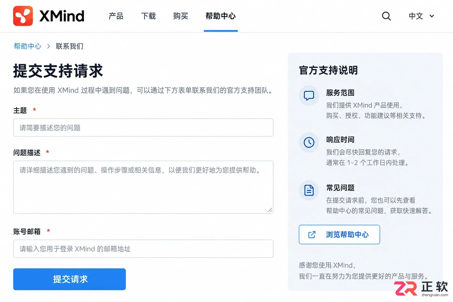
Task: Click the clock icon beside 响应时间
Action: (x=309, y=142)
